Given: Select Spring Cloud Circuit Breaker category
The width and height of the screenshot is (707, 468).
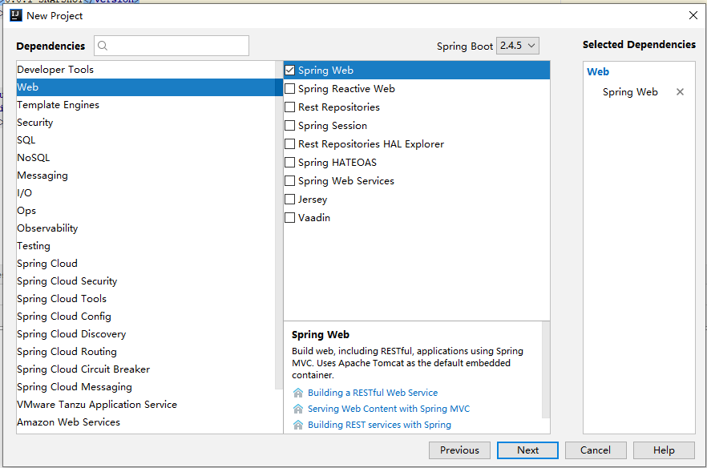Looking at the screenshot, I should (146, 369).
